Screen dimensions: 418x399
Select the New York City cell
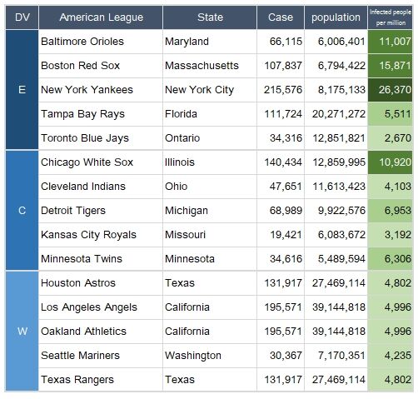[210, 90]
